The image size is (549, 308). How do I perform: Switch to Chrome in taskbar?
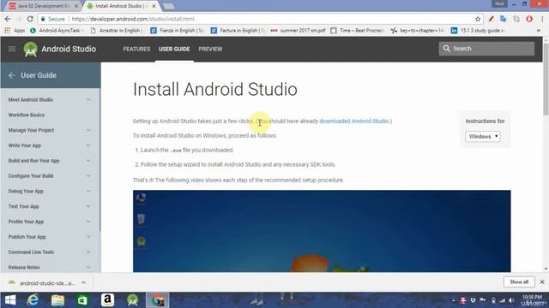coord(158,300)
